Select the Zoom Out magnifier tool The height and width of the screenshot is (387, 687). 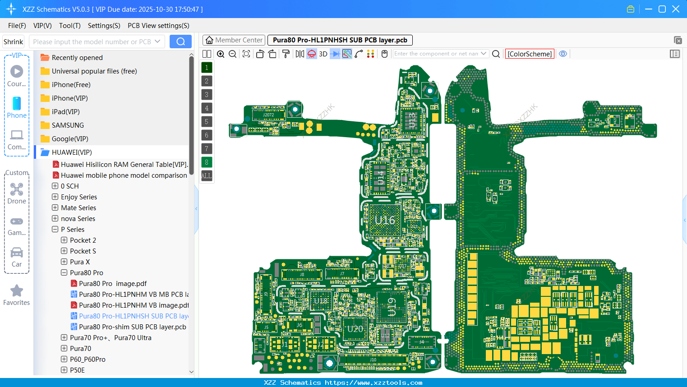tap(232, 54)
